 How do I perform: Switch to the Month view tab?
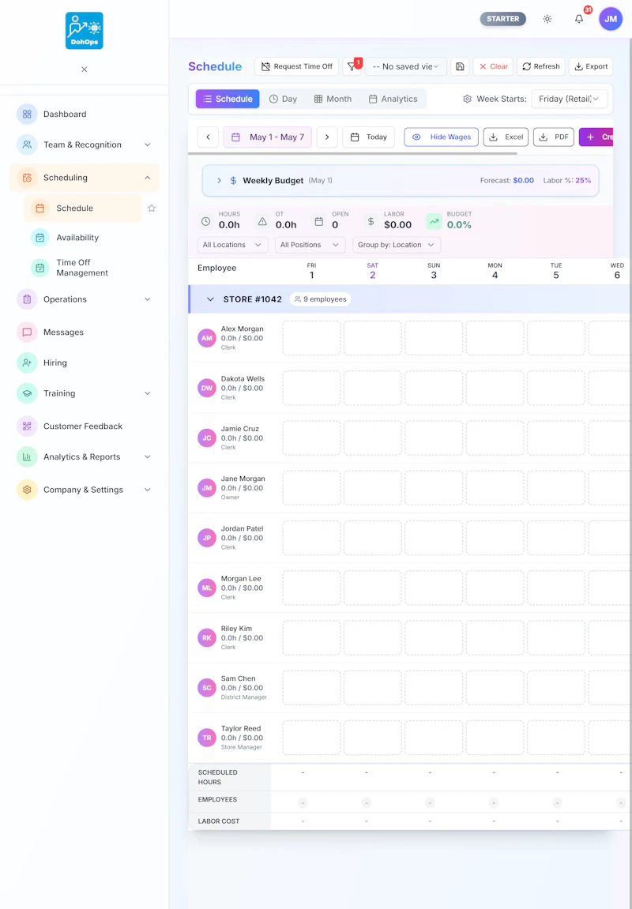[x=333, y=100]
